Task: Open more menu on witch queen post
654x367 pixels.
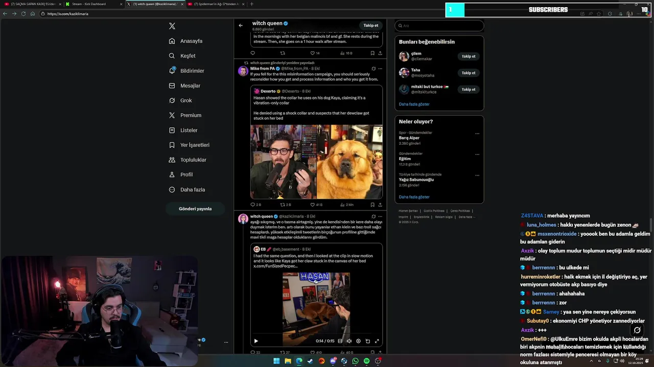Action: (x=380, y=216)
